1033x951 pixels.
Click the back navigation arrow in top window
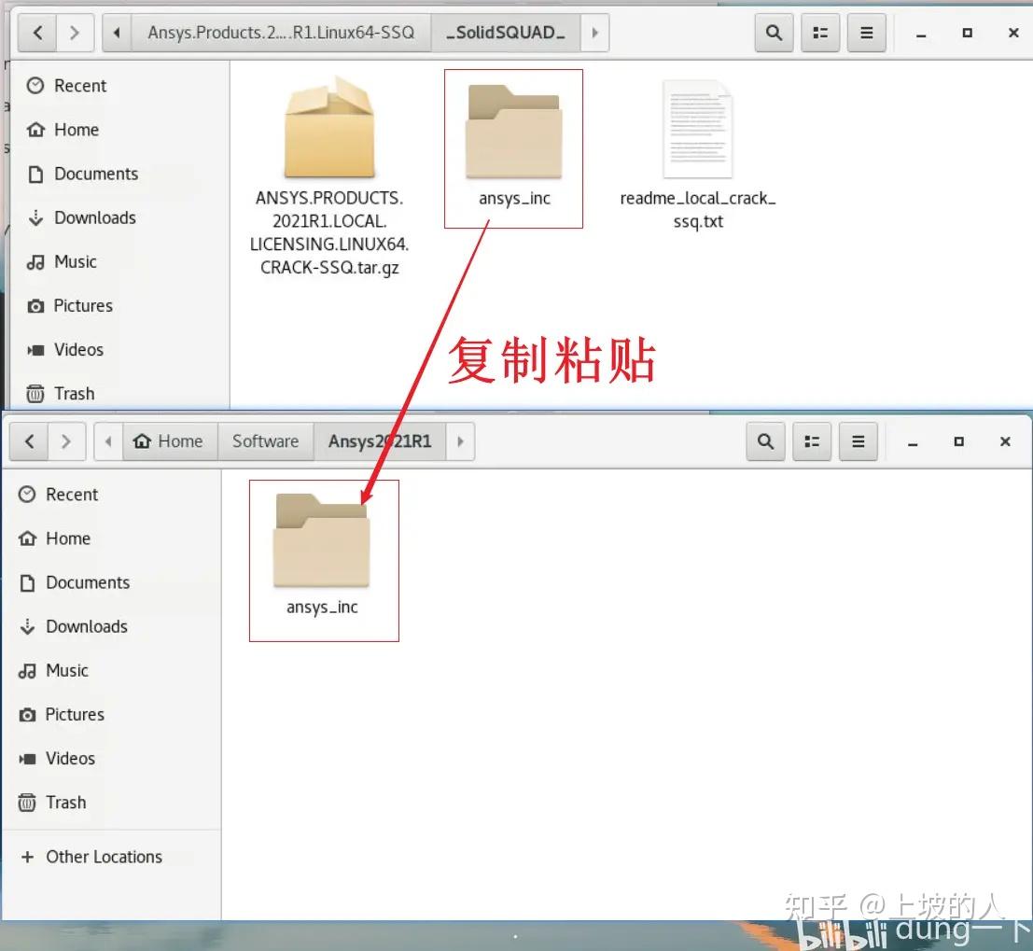(x=37, y=32)
